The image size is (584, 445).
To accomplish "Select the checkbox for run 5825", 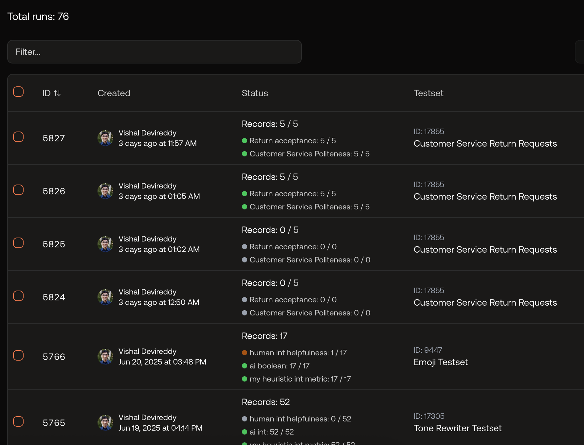I will pos(18,243).
